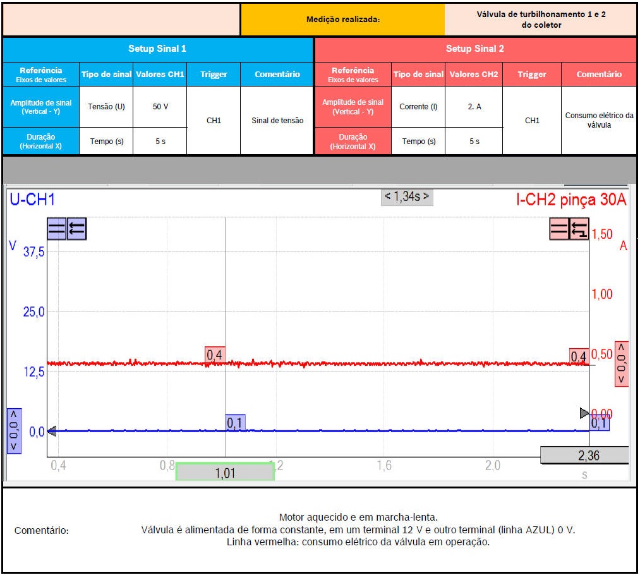Viewport: 640px width, 575px height.
Task: Click the blue 0,1 cursor value marker
Action: [x=235, y=423]
